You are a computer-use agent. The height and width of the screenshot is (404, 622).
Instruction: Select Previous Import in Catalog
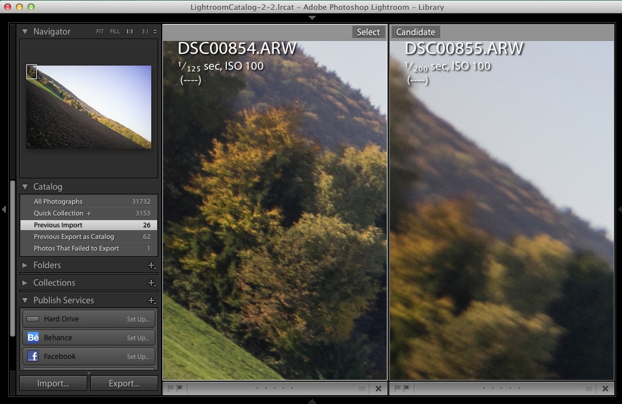(89, 225)
